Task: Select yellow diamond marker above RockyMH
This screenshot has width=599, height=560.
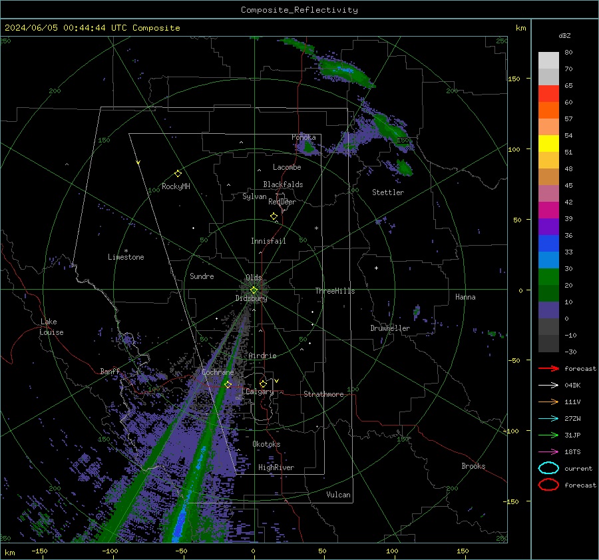Action: (x=178, y=174)
